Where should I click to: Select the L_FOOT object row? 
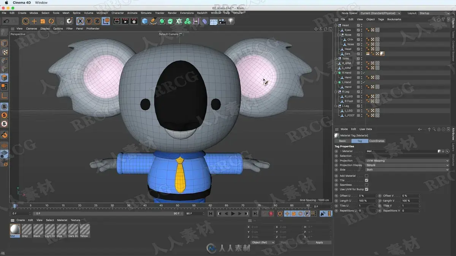349,116
